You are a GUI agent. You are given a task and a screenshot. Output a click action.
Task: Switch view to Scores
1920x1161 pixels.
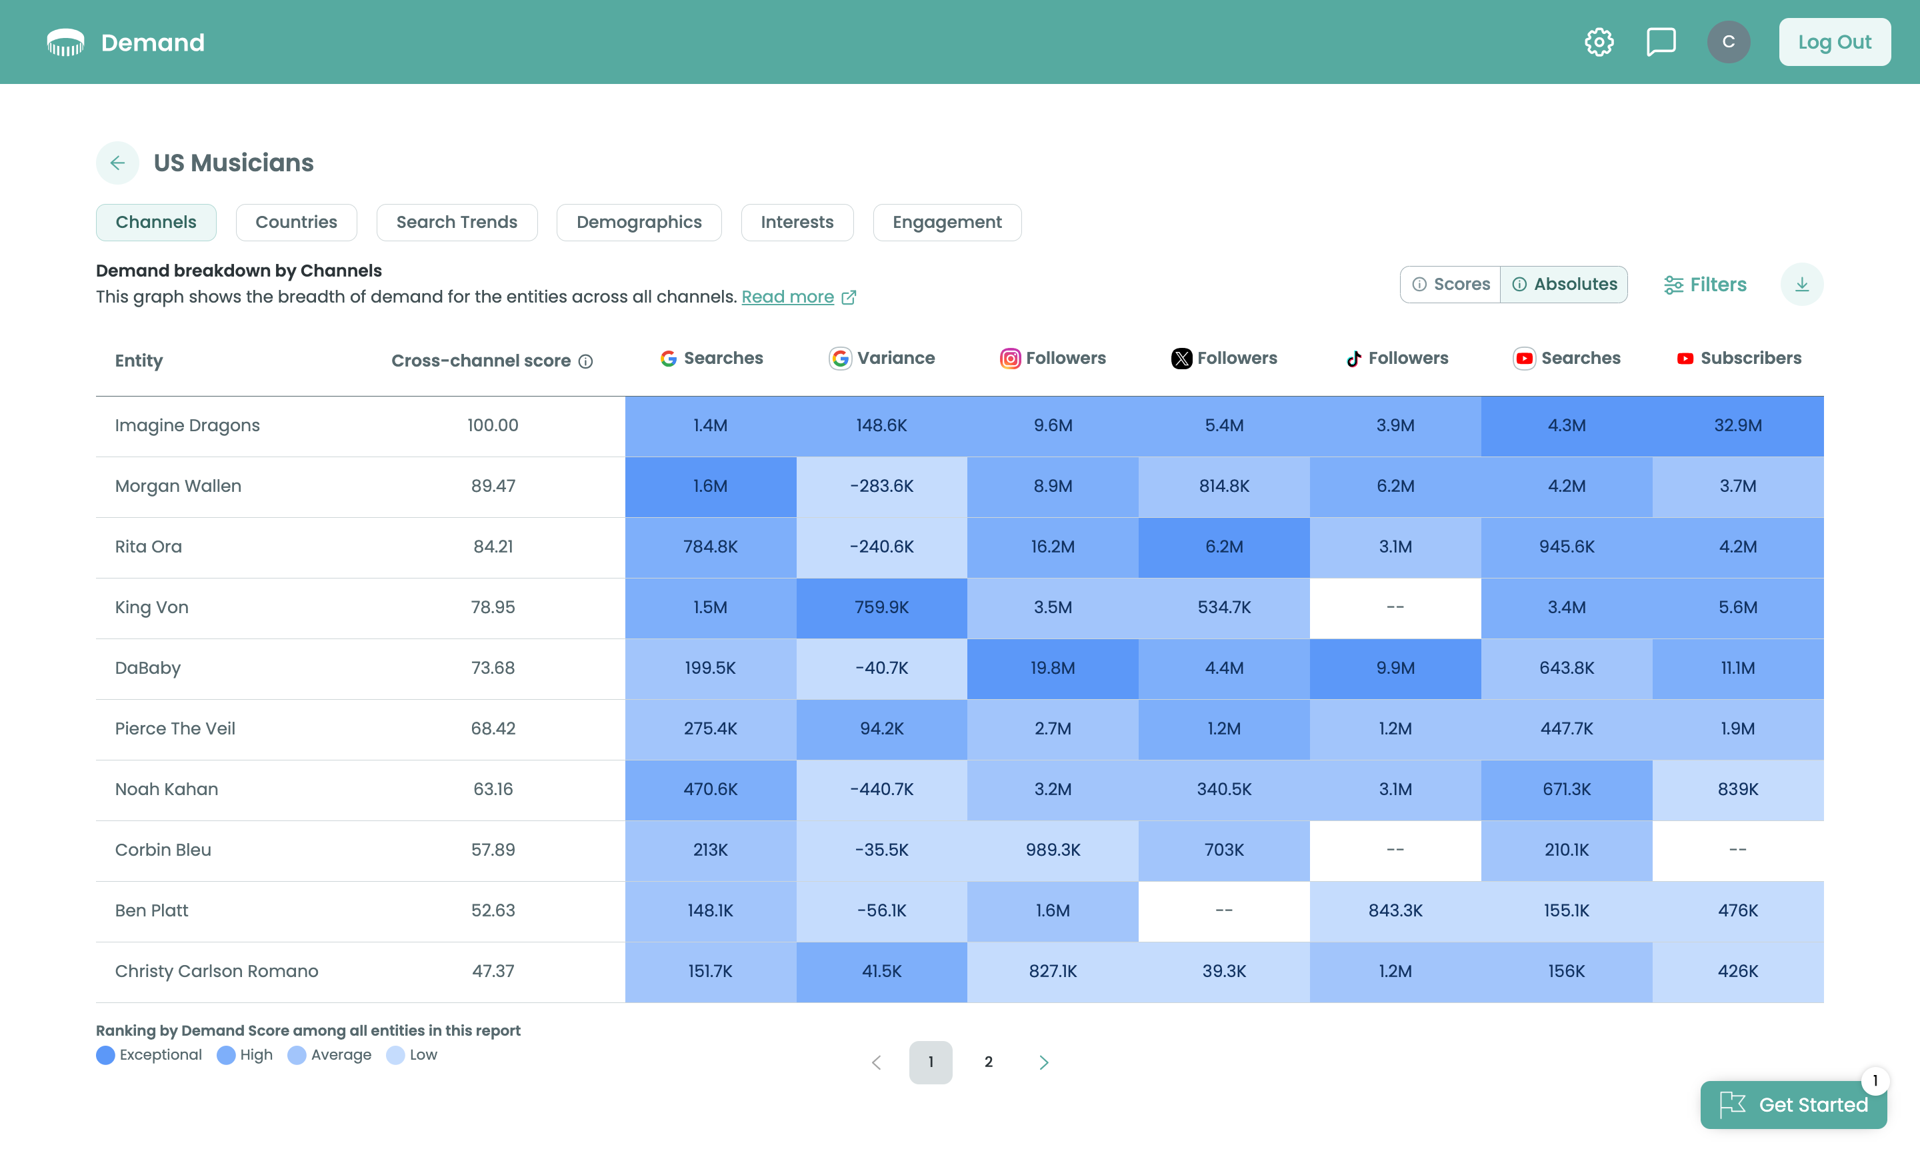pyautogui.click(x=1450, y=285)
